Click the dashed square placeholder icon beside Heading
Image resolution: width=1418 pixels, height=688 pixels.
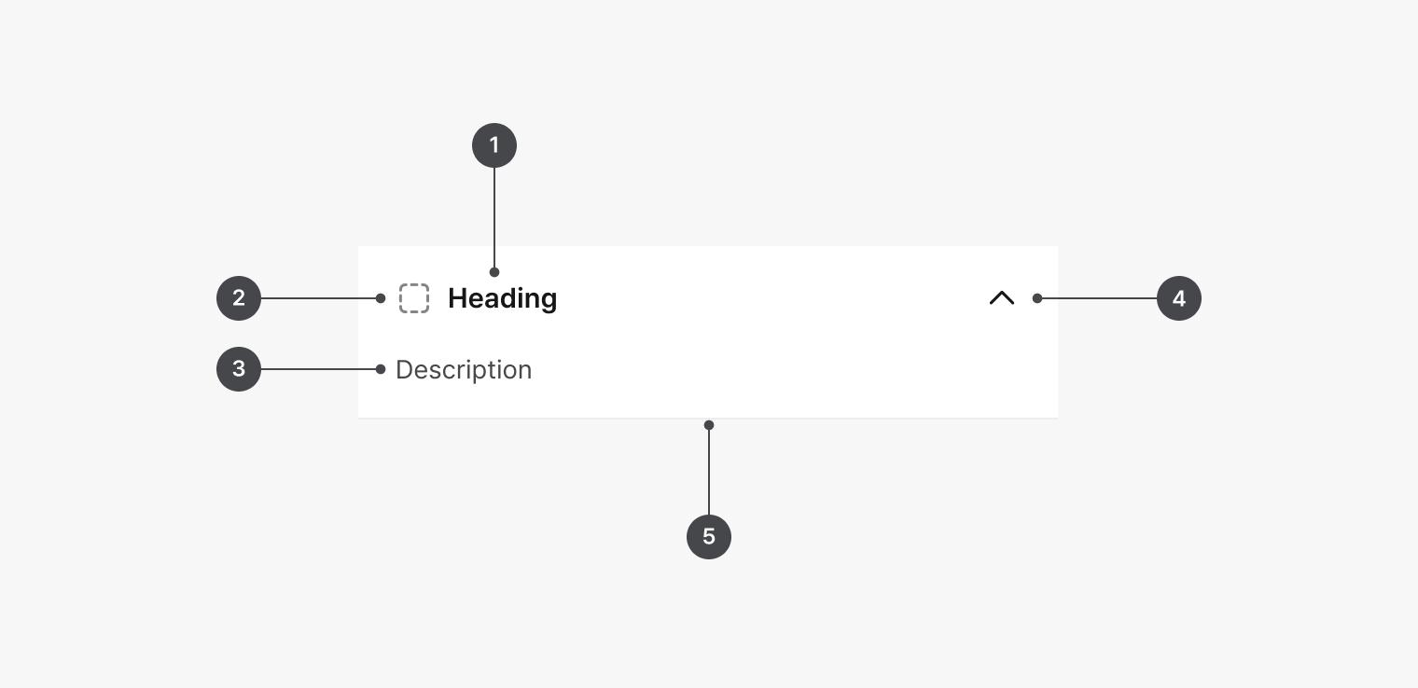click(x=414, y=298)
